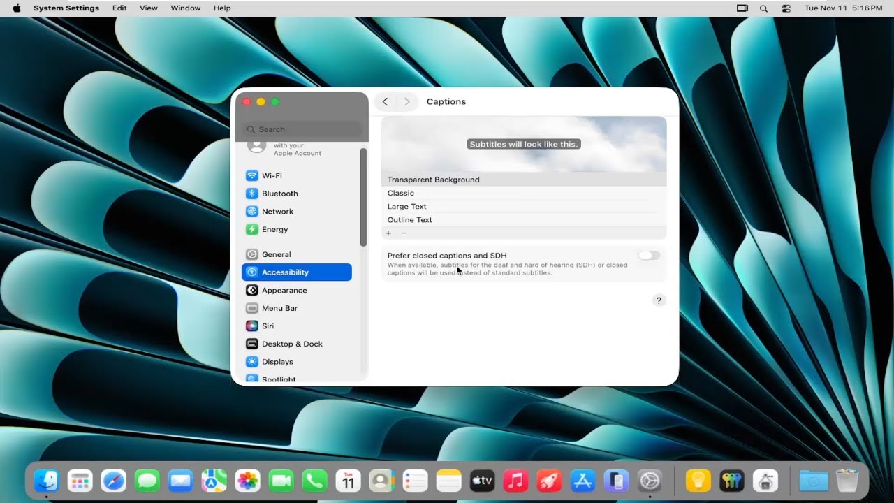Screen dimensions: 894x503
Task: Open Appearance settings in the sidebar
Action: click(x=297, y=290)
